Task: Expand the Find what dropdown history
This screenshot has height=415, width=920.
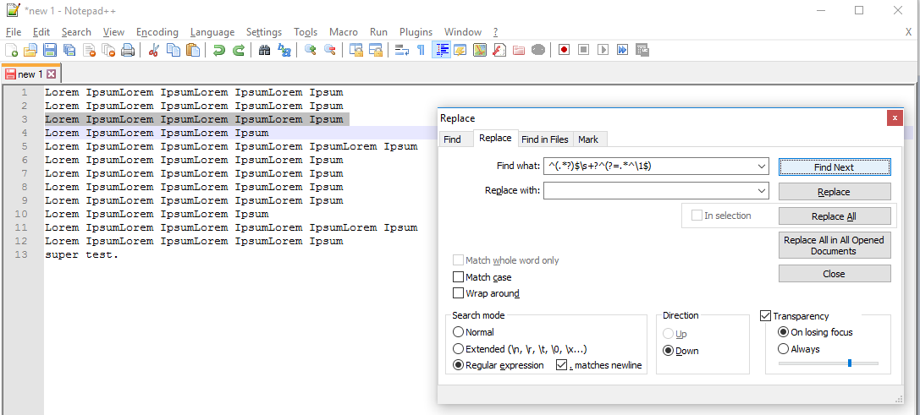Action: (763, 167)
